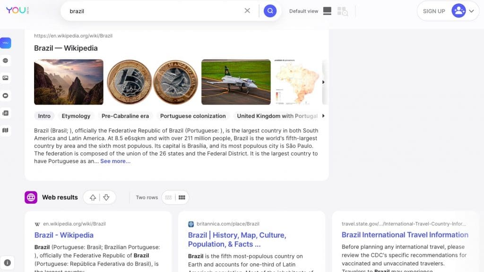This screenshot has height=272, width=484.
Task: Click the SIGN UP button
Action: coord(434,11)
